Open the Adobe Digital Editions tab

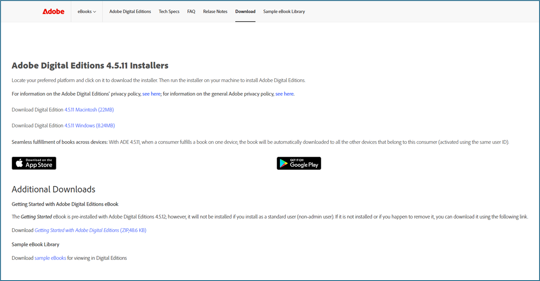coord(130,12)
